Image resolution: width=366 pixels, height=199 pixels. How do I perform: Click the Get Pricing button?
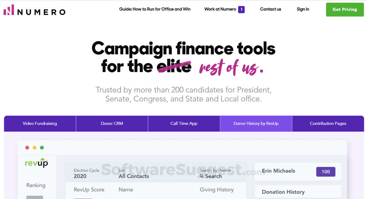(344, 9)
